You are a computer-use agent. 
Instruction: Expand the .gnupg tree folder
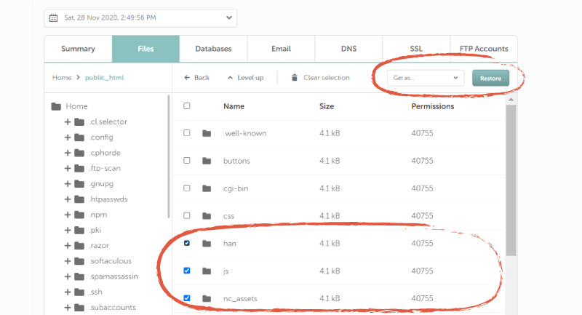pos(68,183)
